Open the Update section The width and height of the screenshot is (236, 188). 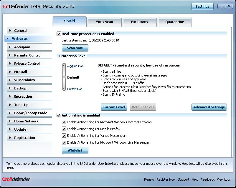point(29,129)
